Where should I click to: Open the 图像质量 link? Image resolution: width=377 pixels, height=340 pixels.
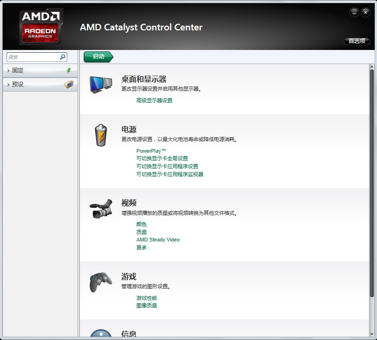pyautogui.click(x=147, y=305)
